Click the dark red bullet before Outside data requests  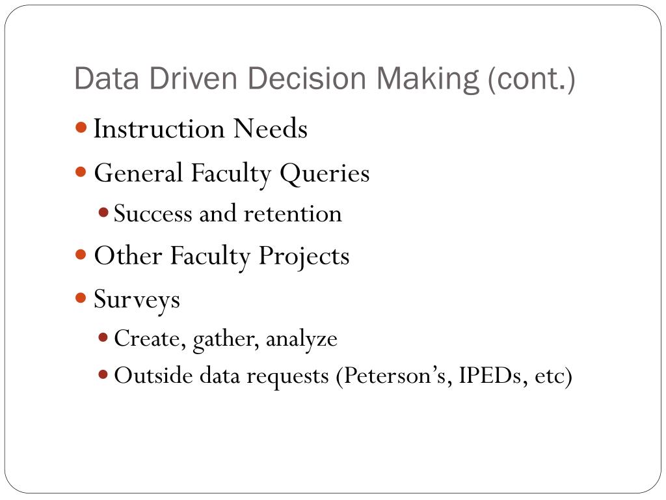point(103,374)
